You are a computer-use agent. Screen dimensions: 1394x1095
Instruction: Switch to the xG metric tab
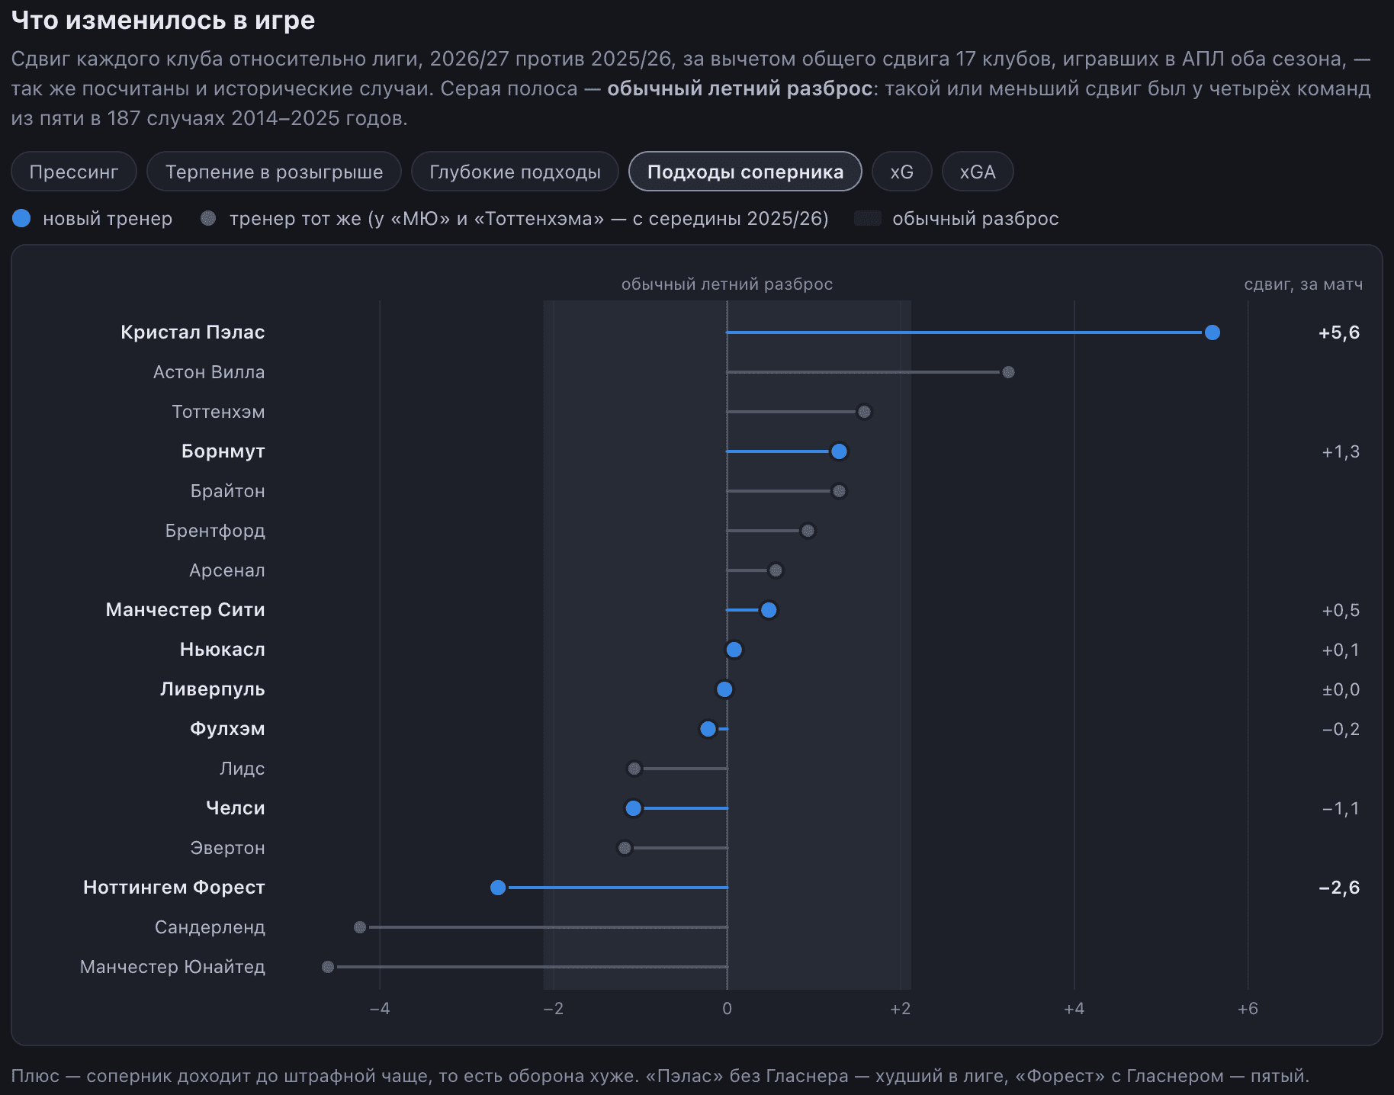(902, 172)
